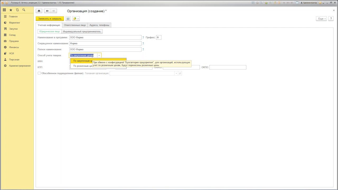
Task: Open the calendar icon in title bar
Action: 279,3
